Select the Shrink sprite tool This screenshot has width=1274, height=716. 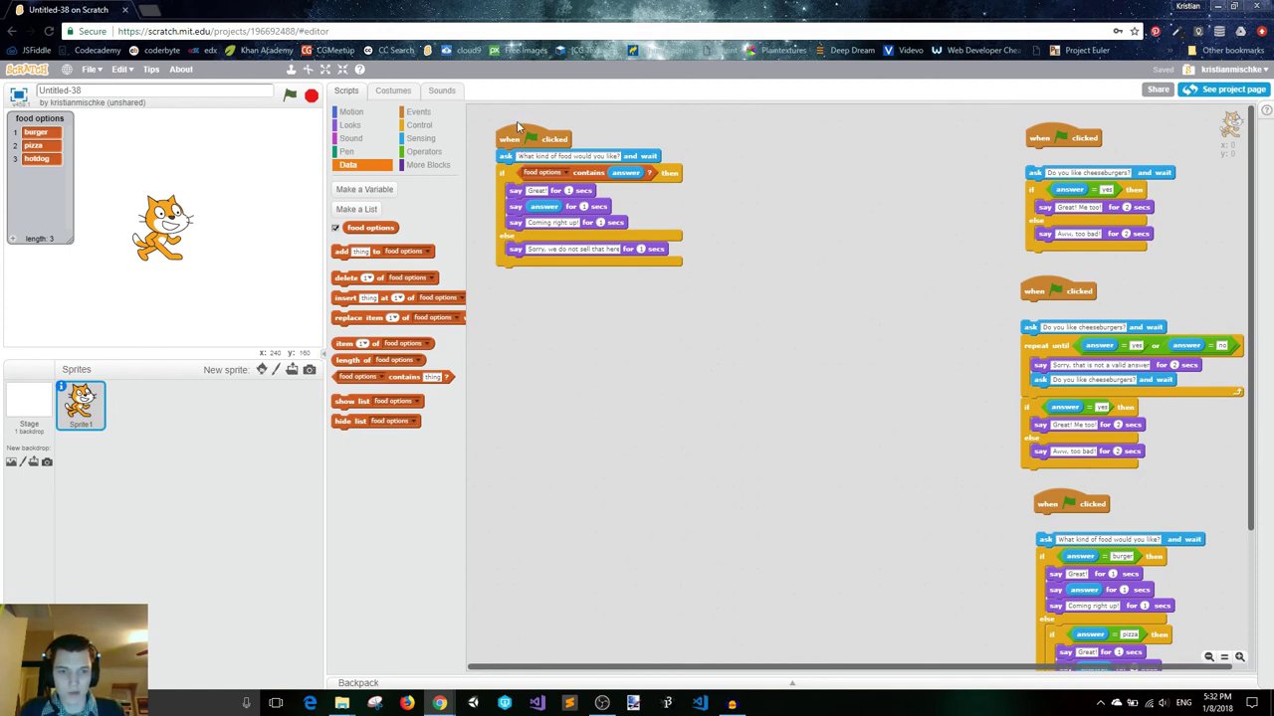[342, 70]
